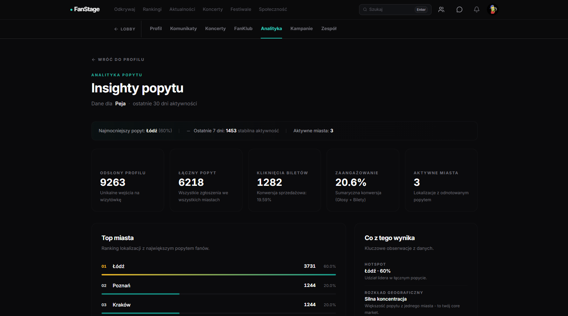This screenshot has width=568, height=316.
Task: Click Wróć do profilu link
Action: [118, 59]
